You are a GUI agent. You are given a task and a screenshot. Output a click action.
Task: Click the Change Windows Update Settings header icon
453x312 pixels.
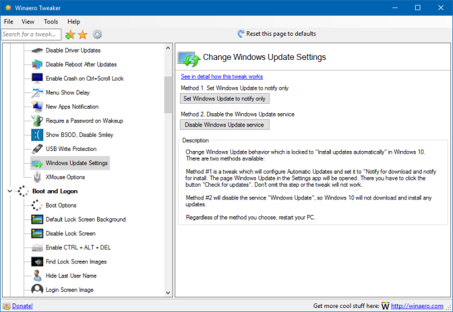coord(189,59)
